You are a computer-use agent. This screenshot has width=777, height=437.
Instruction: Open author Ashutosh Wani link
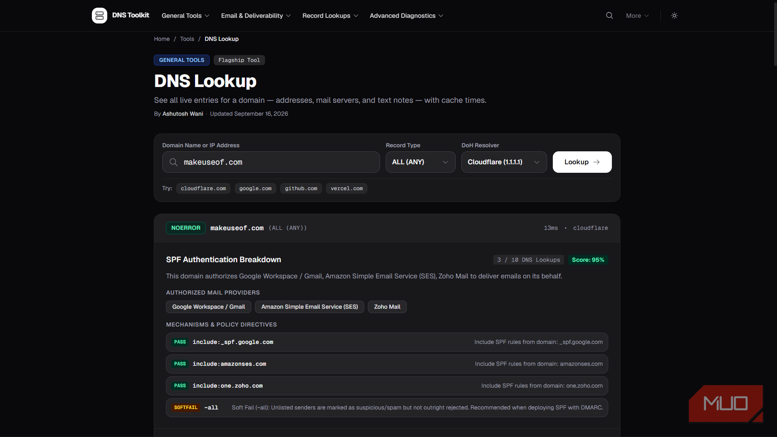[x=183, y=114]
